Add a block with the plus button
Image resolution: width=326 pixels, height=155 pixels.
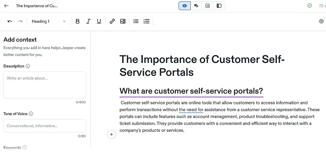[111, 134]
